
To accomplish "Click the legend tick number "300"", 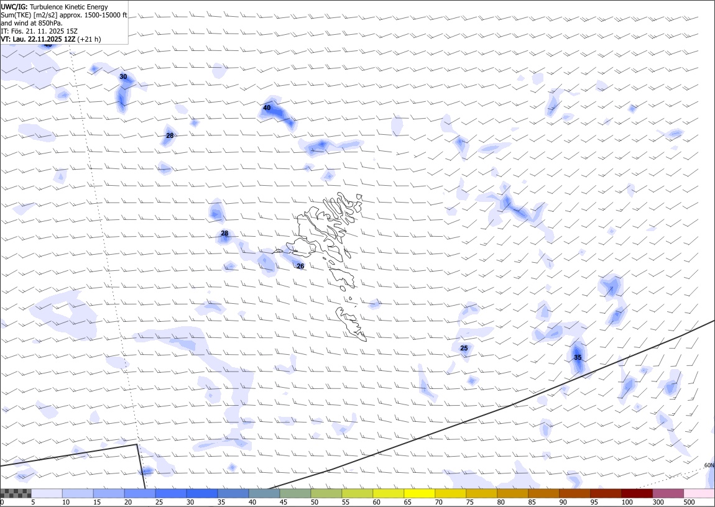I will click(658, 502).
